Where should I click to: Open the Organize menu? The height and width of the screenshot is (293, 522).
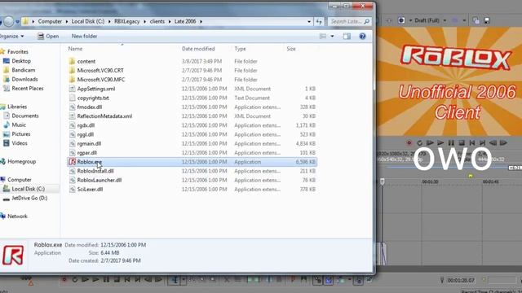12,36
